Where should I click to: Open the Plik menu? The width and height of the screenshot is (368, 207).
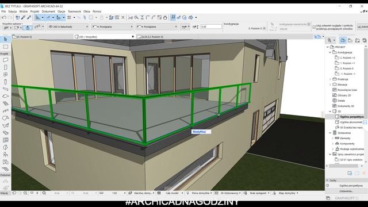[x=3, y=11]
